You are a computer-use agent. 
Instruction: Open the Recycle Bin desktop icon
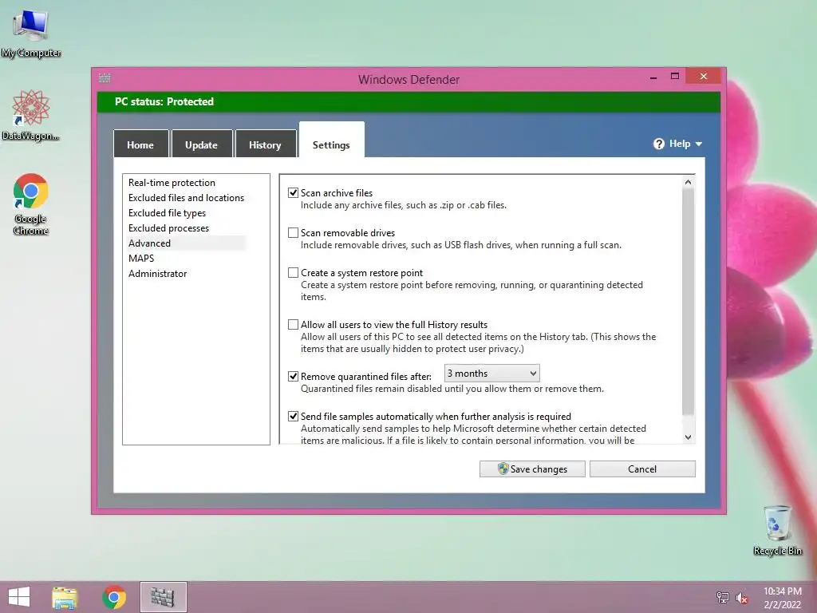pos(777,530)
